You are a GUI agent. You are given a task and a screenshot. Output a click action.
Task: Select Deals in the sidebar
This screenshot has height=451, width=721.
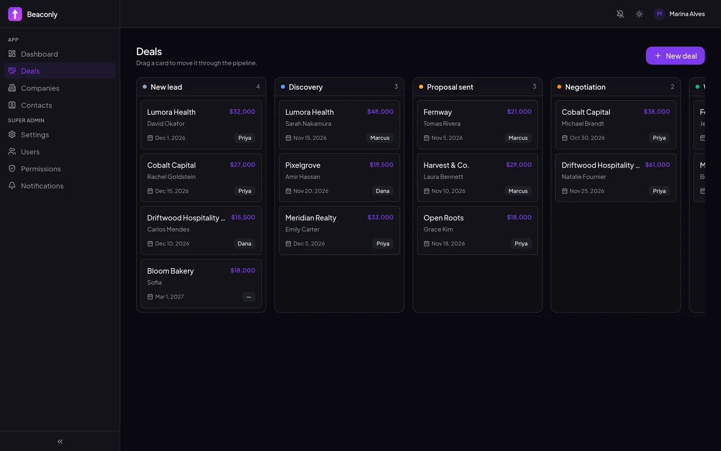60,71
